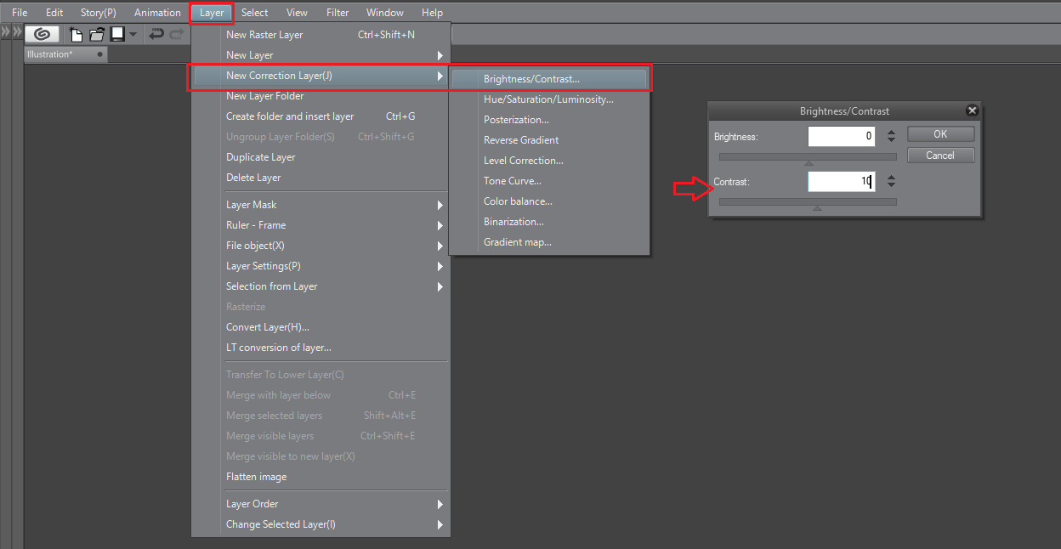Decrease Brightness with down arrow
The height and width of the screenshot is (549, 1061).
(x=891, y=139)
